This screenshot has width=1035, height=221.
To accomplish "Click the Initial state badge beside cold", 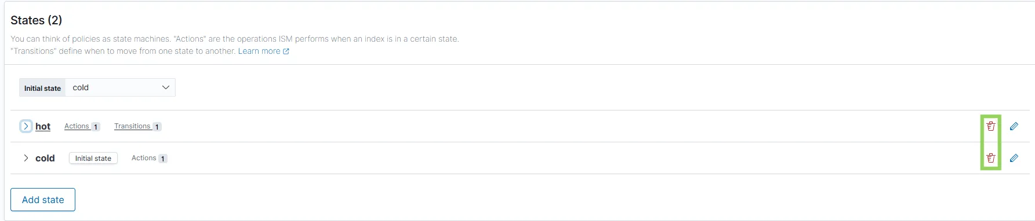I will [x=93, y=158].
